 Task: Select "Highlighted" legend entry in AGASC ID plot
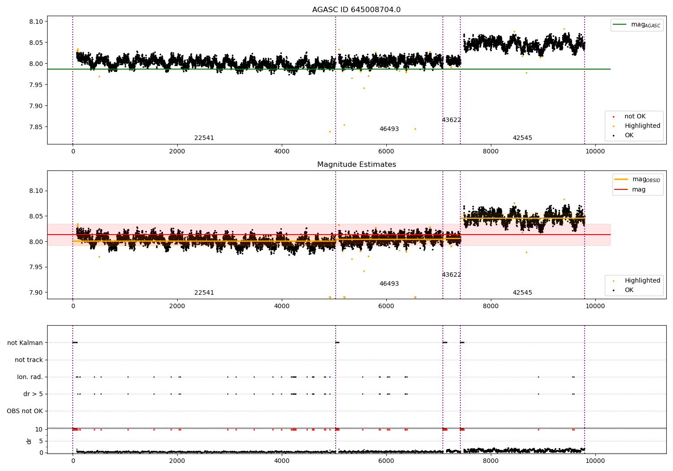coord(642,126)
